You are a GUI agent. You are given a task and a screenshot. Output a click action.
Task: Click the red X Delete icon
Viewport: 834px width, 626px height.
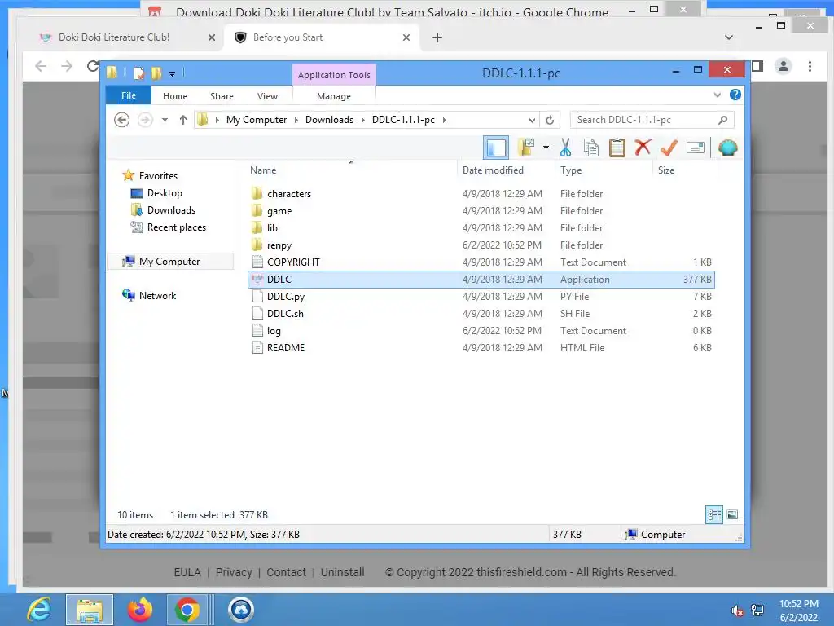(x=643, y=147)
